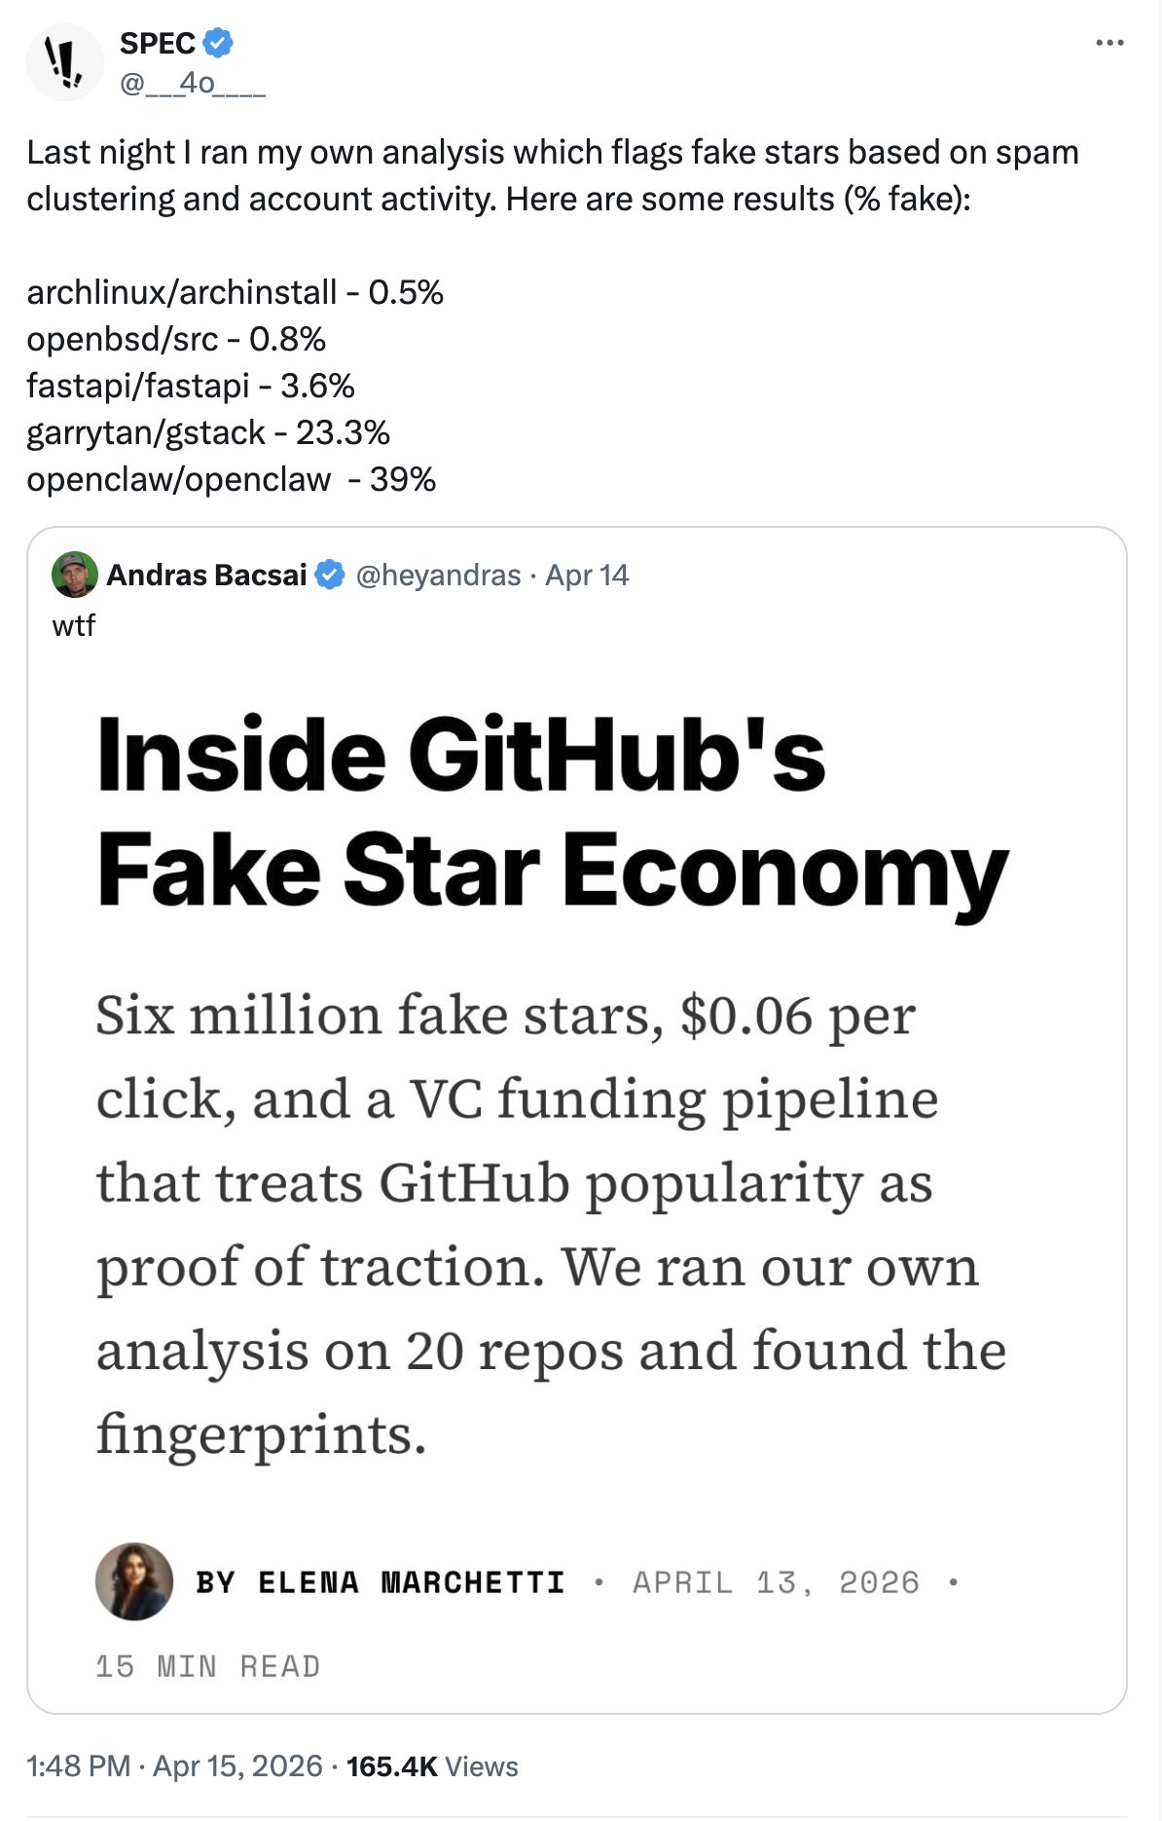Screen dimensions: 1162x1821
Task: Click the 165.4K Views count
Action: [x=432, y=1765]
